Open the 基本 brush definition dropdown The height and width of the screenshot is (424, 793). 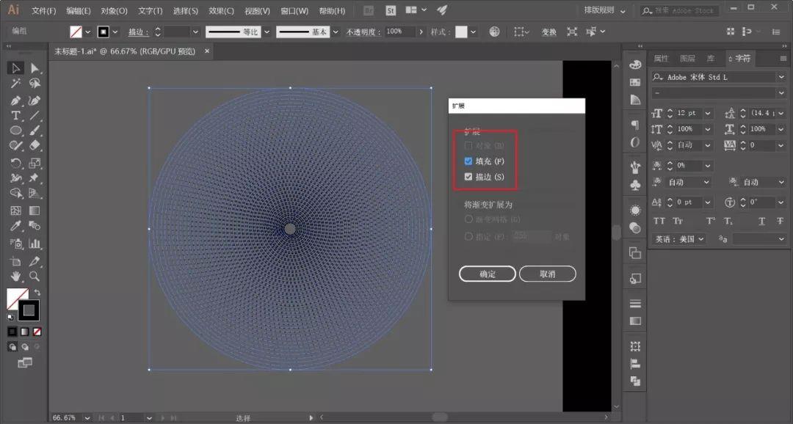[x=336, y=32]
